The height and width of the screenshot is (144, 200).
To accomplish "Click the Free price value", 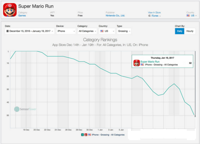I will pyautogui.click(x=80, y=16).
